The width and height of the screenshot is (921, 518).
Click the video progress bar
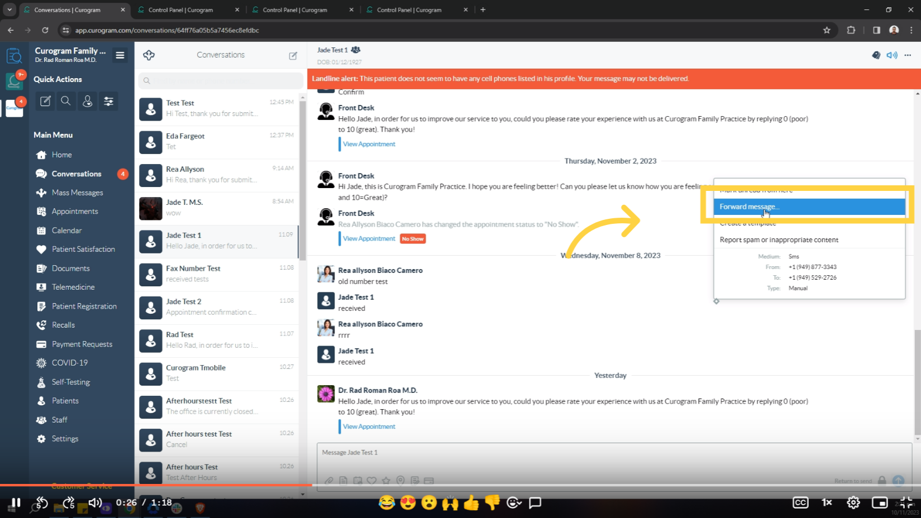447,485
